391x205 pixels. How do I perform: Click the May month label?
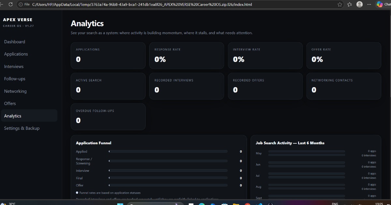click(259, 153)
